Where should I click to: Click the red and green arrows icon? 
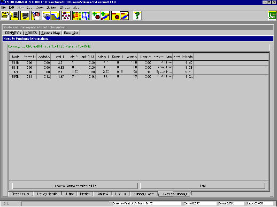point(76,15)
